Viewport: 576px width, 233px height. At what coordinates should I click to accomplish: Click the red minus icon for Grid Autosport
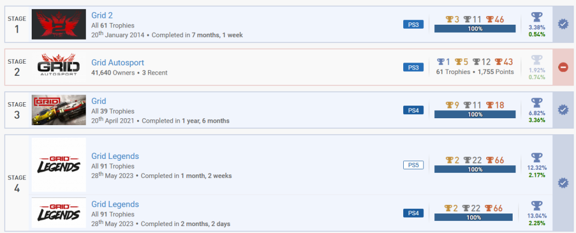(x=563, y=67)
